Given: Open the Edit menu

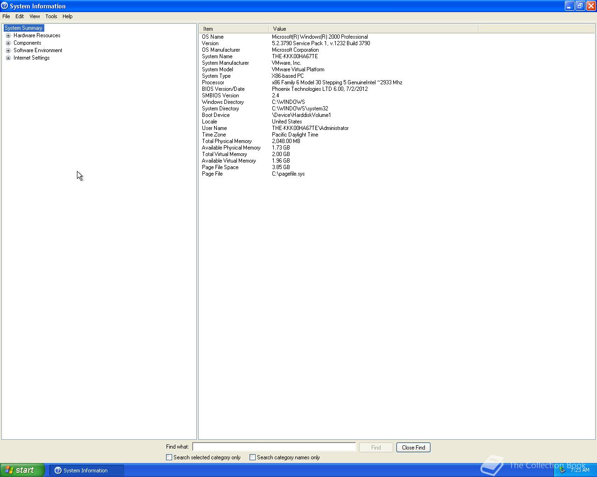Looking at the screenshot, I should [x=20, y=16].
